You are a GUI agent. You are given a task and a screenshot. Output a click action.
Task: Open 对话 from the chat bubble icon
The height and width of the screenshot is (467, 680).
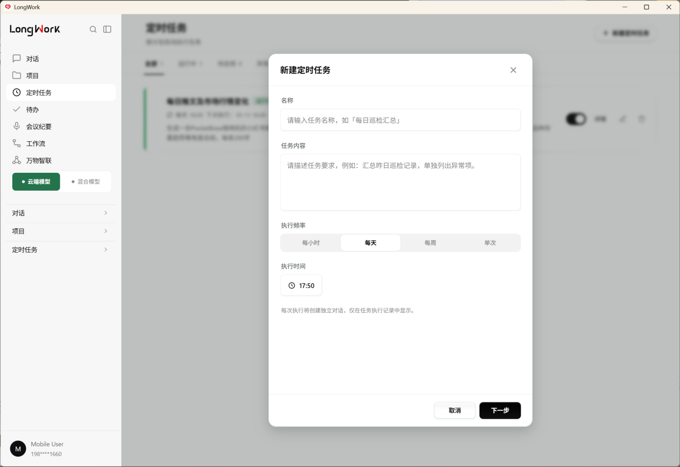pyautogui.click(x=17, y=59)
